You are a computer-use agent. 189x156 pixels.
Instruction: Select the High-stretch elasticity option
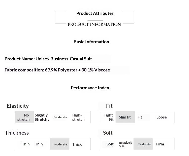(78, 117)
